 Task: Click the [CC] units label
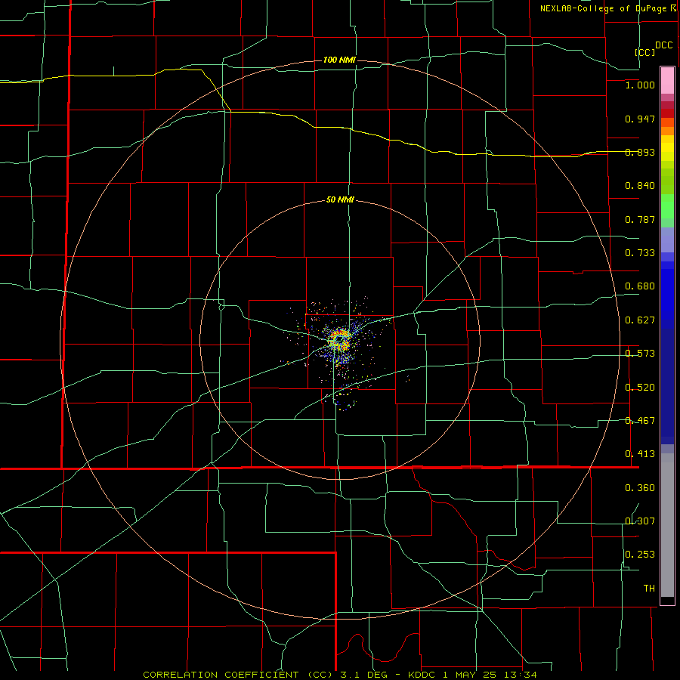[x=645, y=52]
